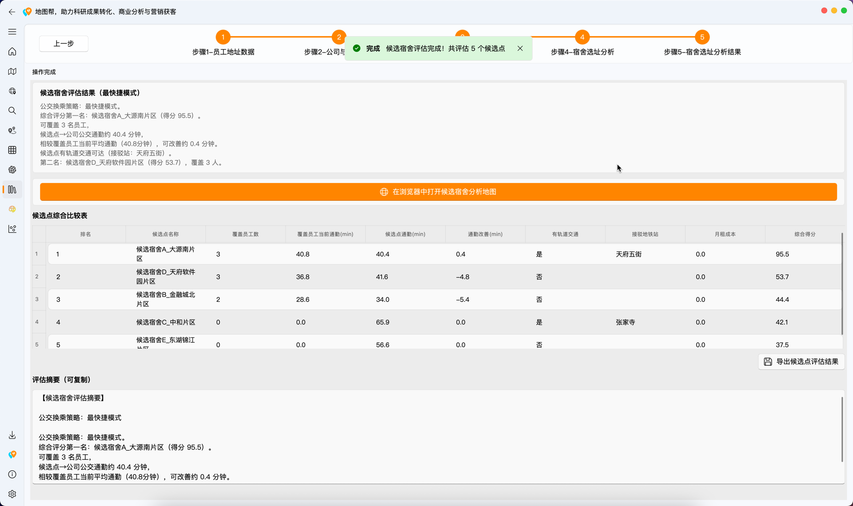This screenshot has width=853, height=506.
Task: Open settings gear in sidebar
Action: (12, 494)
